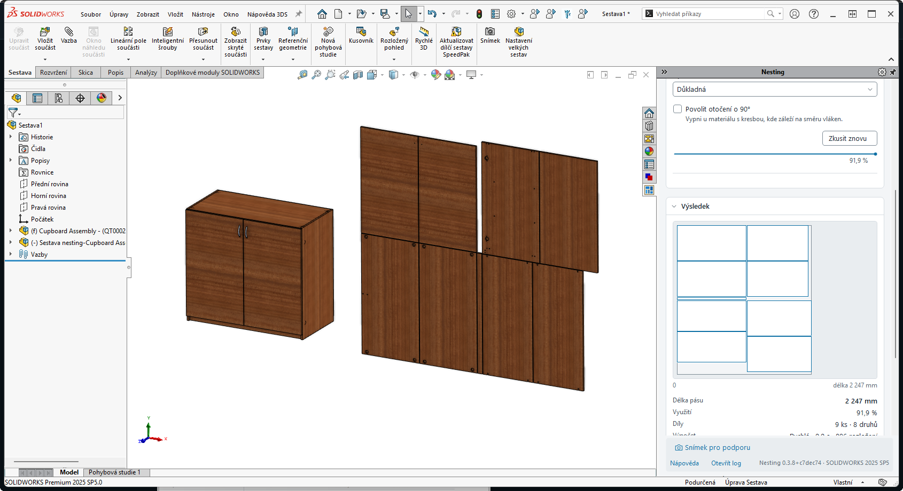Viewport: 903px width, 491px height.
Task: Open the Nástroje menu
Action: 203,14
